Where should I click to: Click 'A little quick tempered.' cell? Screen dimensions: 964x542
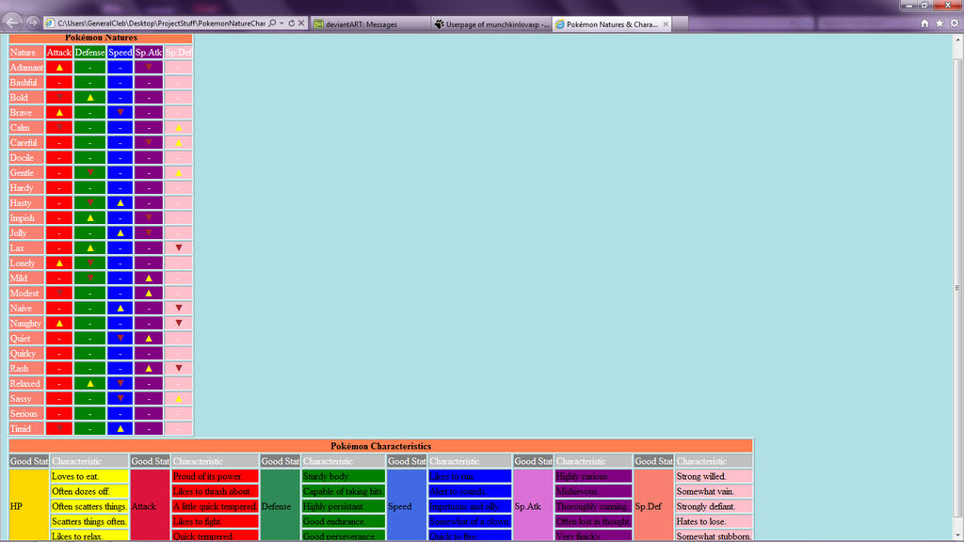point(215,506)
